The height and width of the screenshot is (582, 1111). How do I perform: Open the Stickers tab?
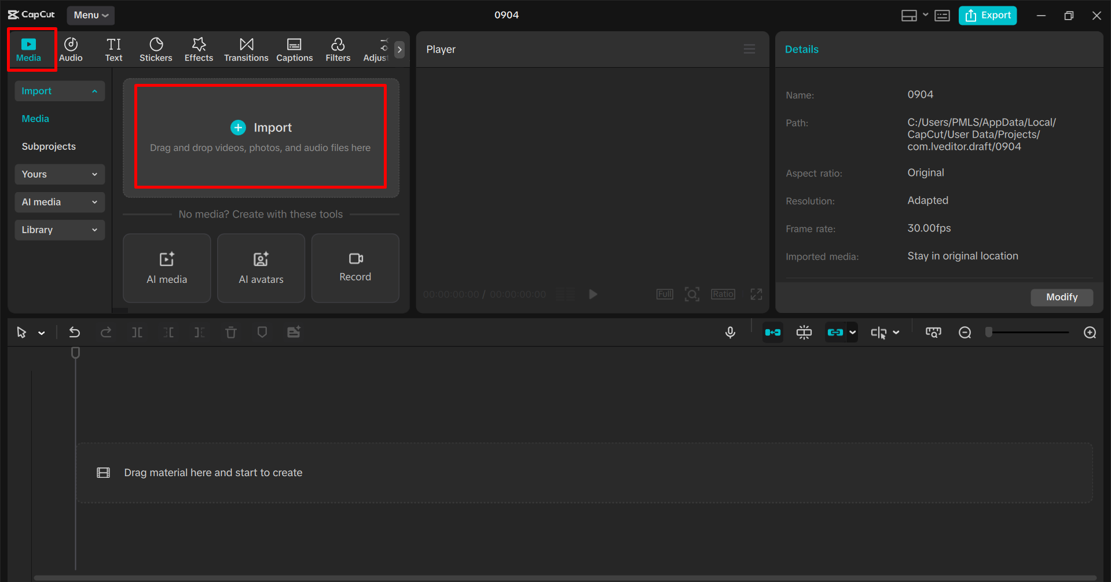point(156,50)
